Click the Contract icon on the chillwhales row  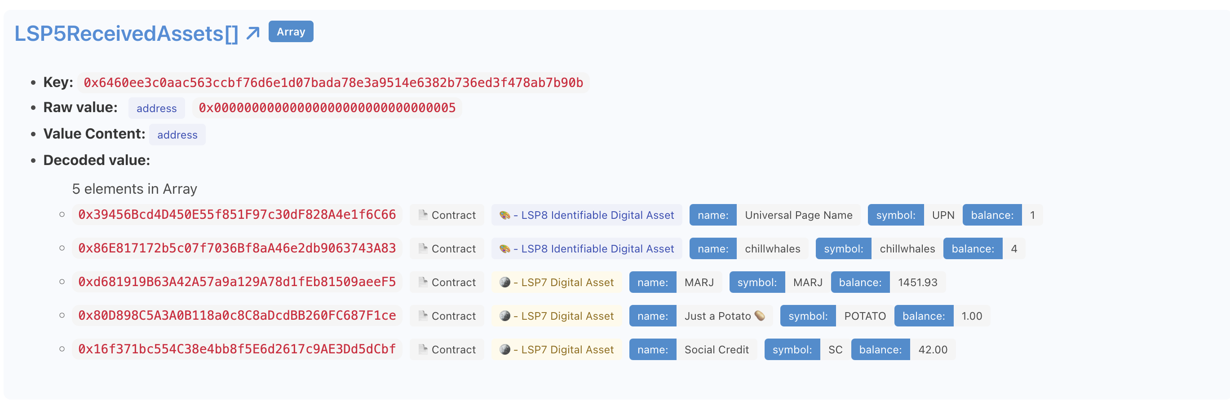(422, 248)
